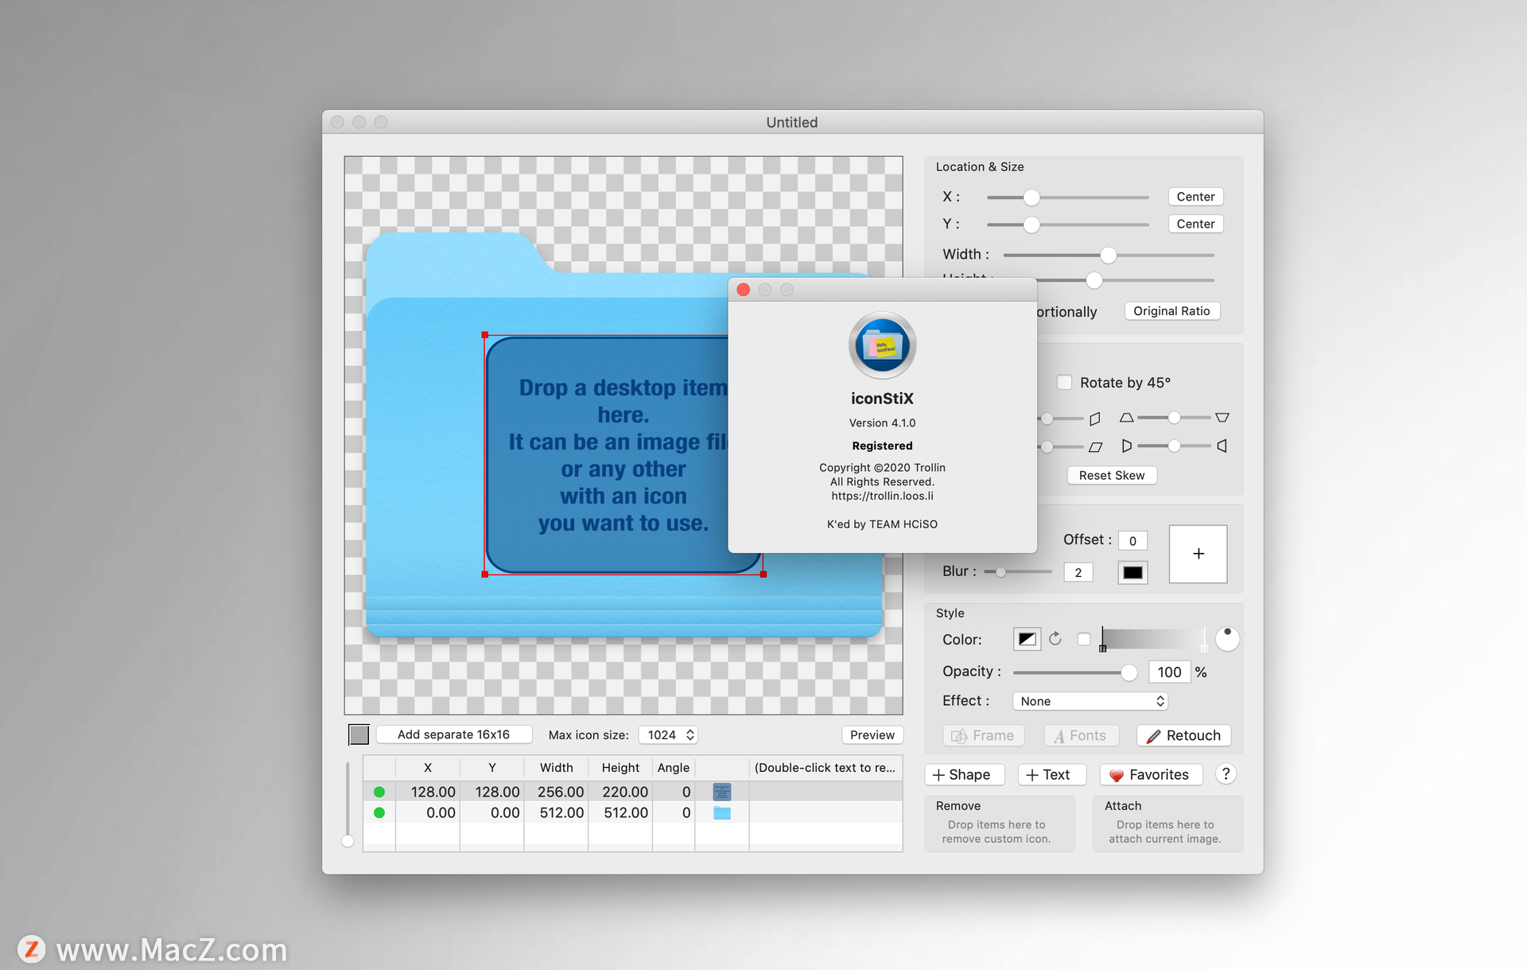Click the shadow position plus box
Image resolution: width=1527 pixels, height=970 pixels.
[1198, 554]
